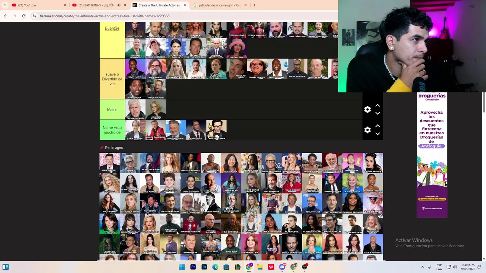Close the películas de vince vaughn tab
The height and width of the screenshot is (273, 486).
[246, 5]
